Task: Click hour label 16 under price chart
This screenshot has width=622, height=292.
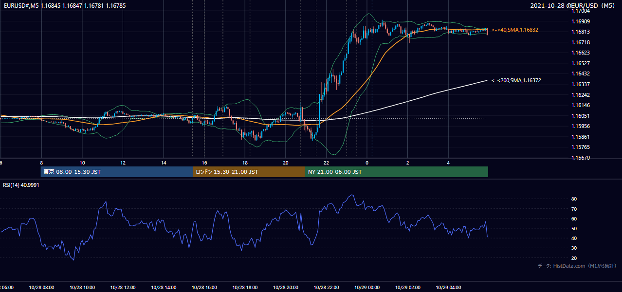Action: tap(204, 163)
